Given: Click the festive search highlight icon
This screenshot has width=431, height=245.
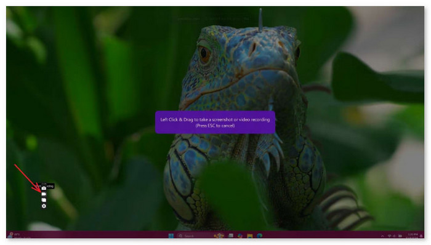Looking at the screenshot, I should tap(219, 236).
